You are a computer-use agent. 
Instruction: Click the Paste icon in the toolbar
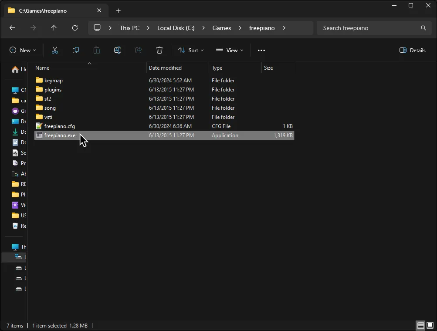click(x=96, y=50)
